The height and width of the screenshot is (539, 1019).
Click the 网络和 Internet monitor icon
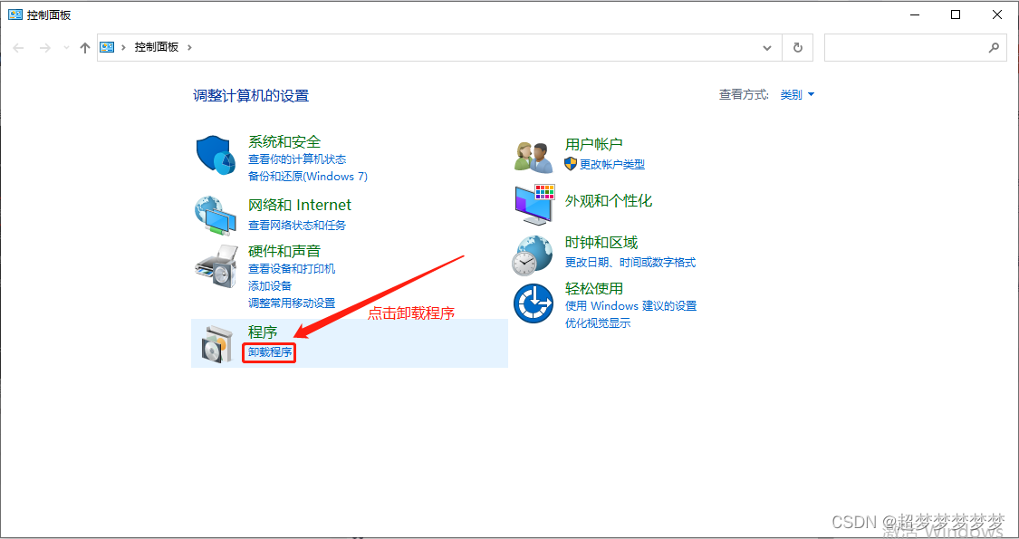215,215
